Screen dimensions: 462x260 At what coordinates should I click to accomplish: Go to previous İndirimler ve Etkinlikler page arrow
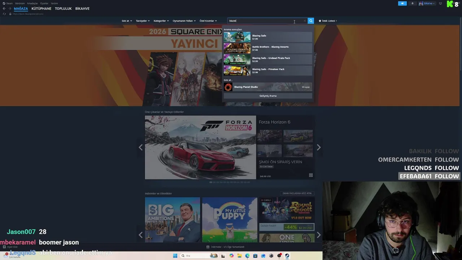tap(140, 235)
